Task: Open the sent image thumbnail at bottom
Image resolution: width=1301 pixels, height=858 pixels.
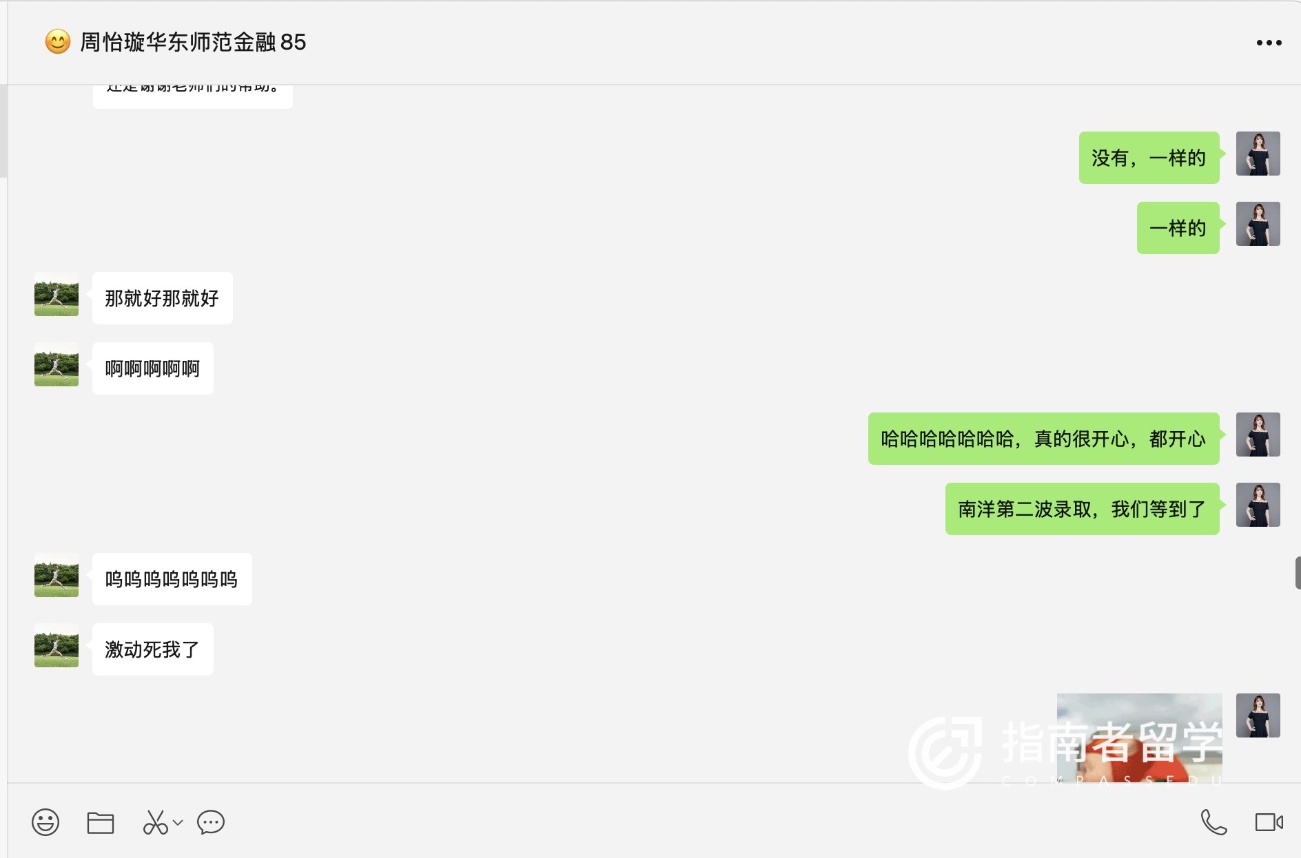Action: (x=1139, y=737)
